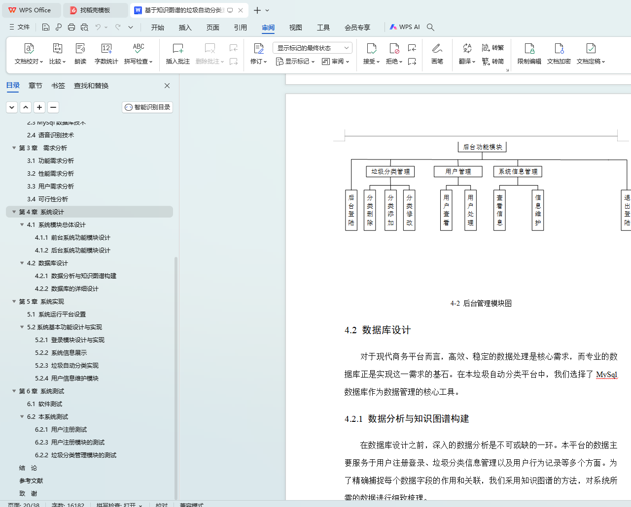Open new tab with plus button

[x=257, y=10]
